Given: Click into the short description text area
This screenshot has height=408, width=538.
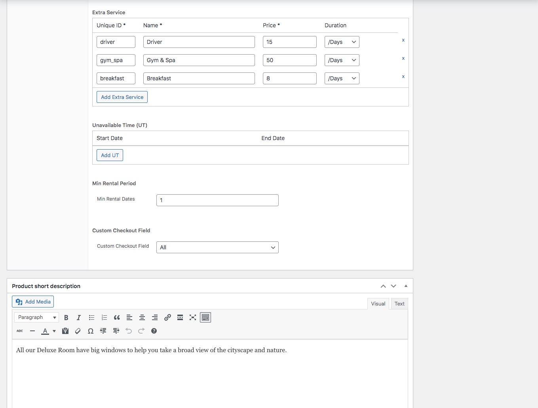Looking at the screenshot, I should point(210,374).
